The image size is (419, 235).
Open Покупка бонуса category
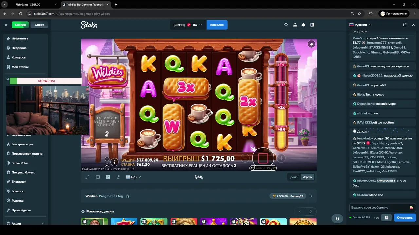(23, 172)
